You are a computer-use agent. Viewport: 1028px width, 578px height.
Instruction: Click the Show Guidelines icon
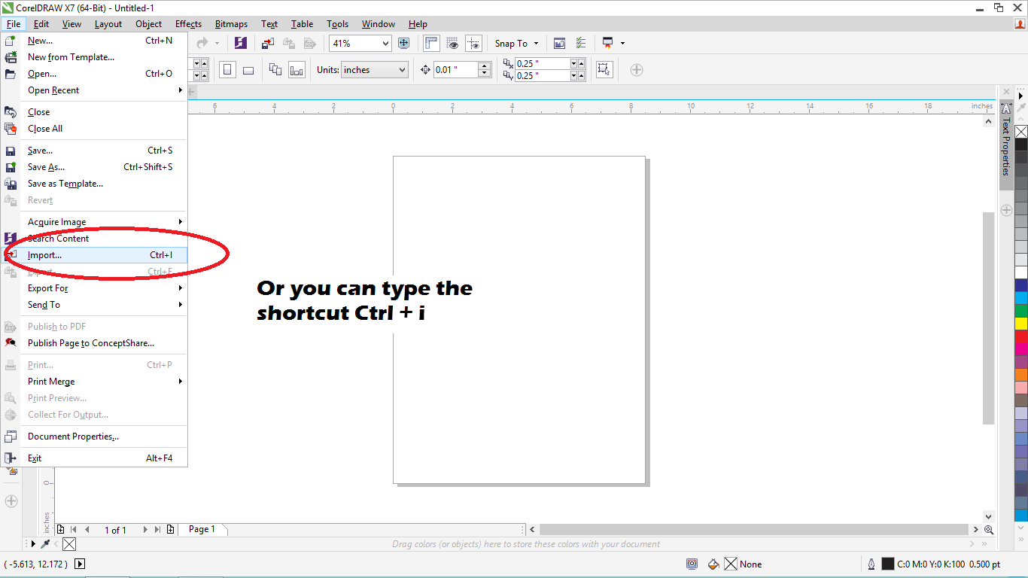pyautogui.click(x=473, y=43)
